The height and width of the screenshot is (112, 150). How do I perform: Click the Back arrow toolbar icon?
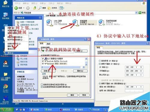(16, 8)
